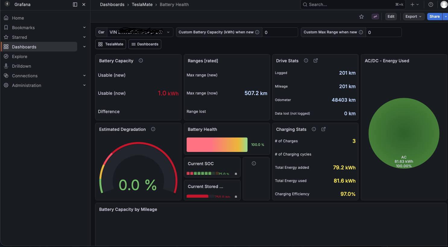
Task: Show Drive Stats panel info icon
Action: coord(306,60)
